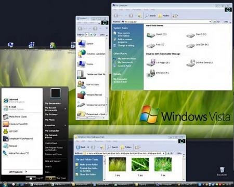The height and width of the screenshot is (187, 234).
Task: Open the Recycle Bin on the desktop
Action: click(222, 171)
